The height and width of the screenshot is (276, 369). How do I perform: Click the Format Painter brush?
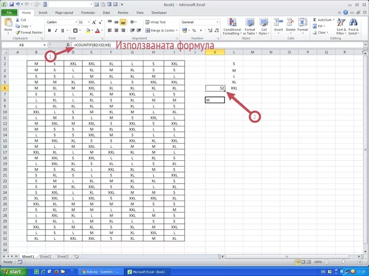point(18,33)
